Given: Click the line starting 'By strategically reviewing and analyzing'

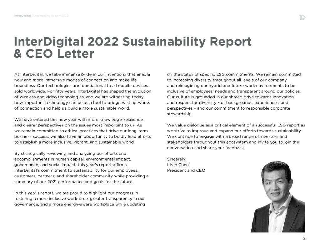Looking at the screenshot, I should [70, 153].
